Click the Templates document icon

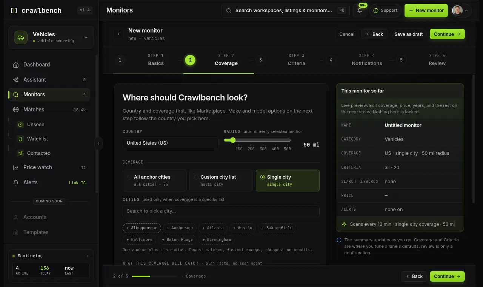[x=16, y=233]
